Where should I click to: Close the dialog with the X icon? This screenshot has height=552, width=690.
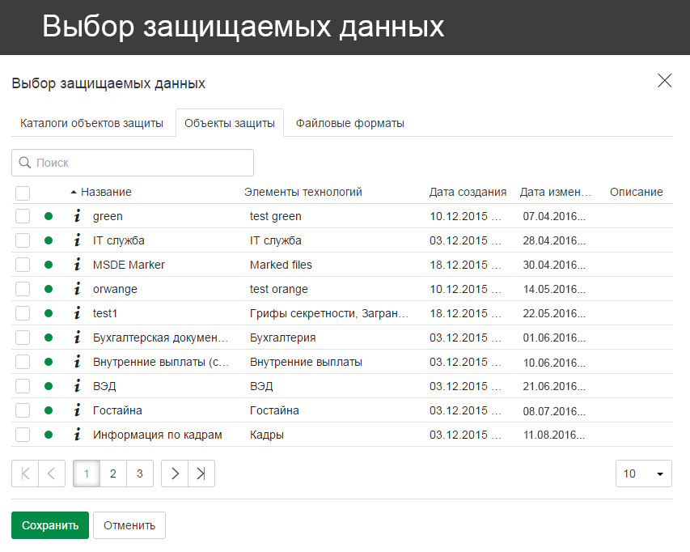[x=664, y=80]
